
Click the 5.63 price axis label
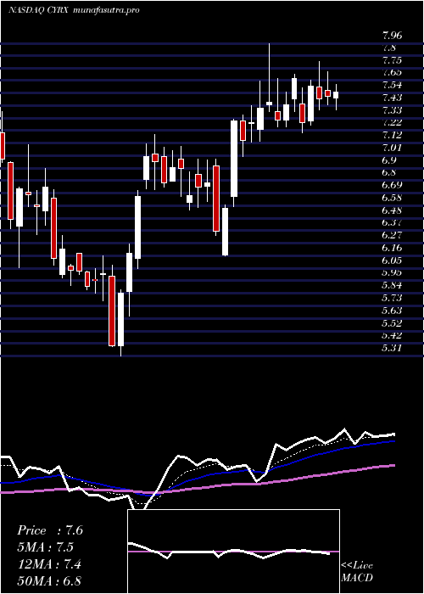click(x=392, y=311)
